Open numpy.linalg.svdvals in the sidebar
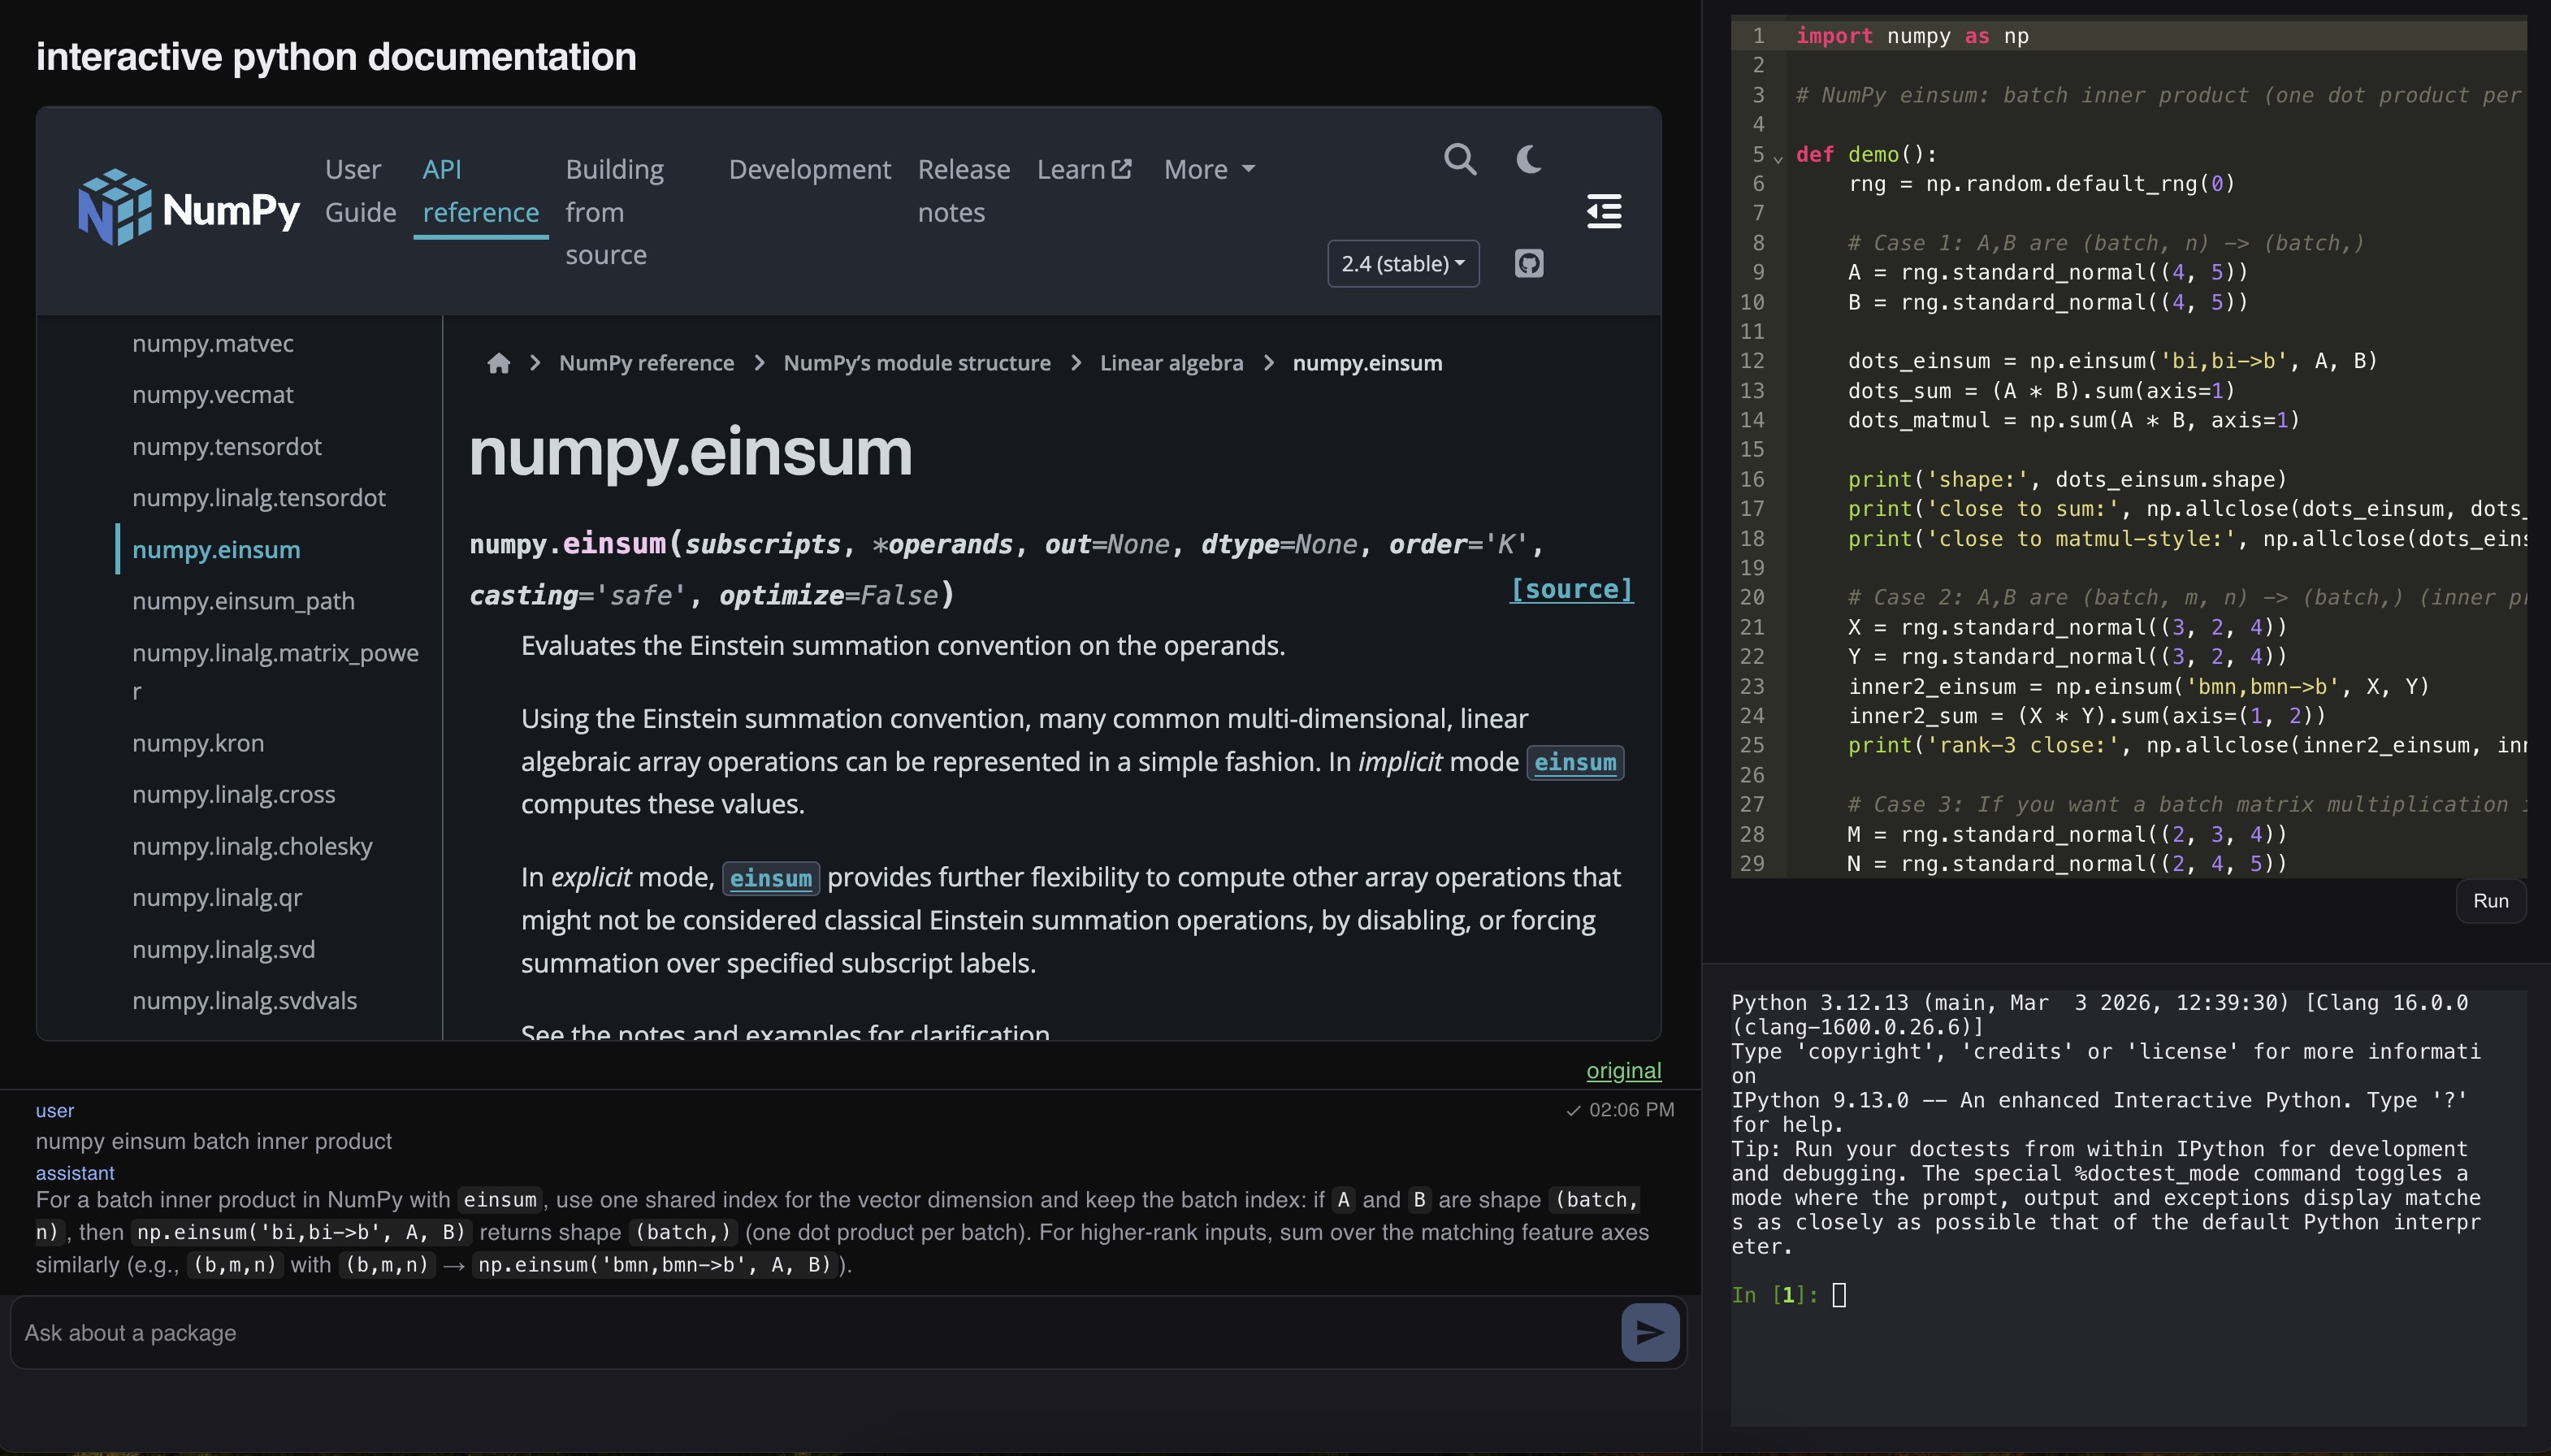2551x1456 pixels. click(x=244, y=1001)
